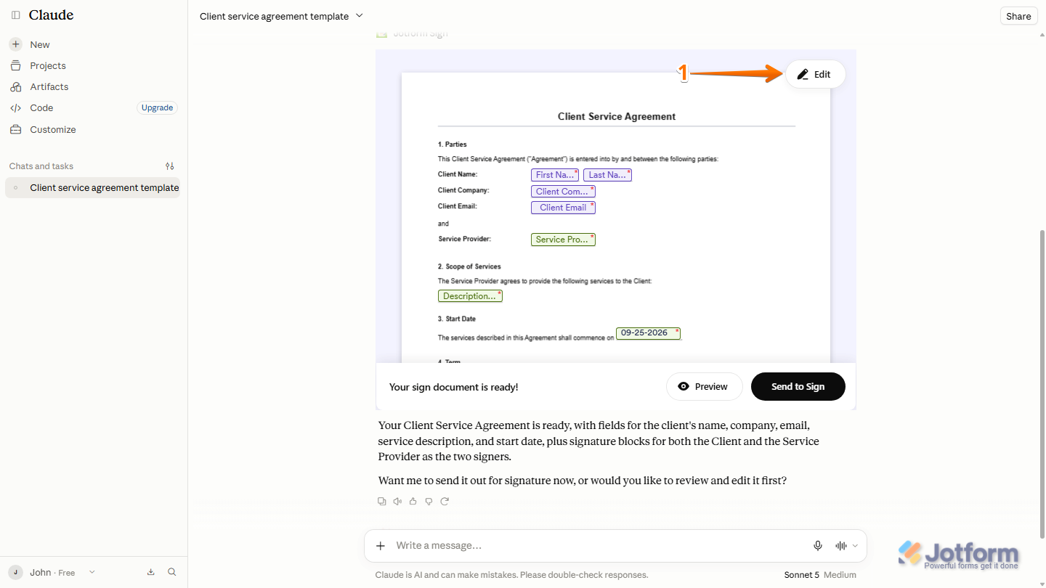
Task: Click the plus attach icon in composer
Action: click(x=381, y=546)
